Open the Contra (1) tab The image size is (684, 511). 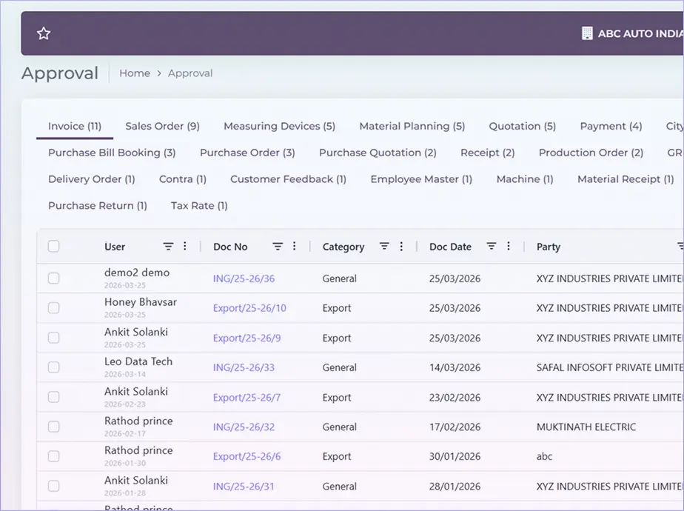pyautogui.click(x=182, y=179)
